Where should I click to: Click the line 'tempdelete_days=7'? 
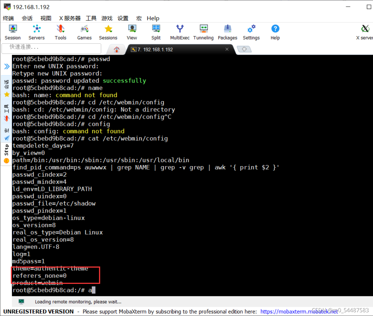click(43, 146)
